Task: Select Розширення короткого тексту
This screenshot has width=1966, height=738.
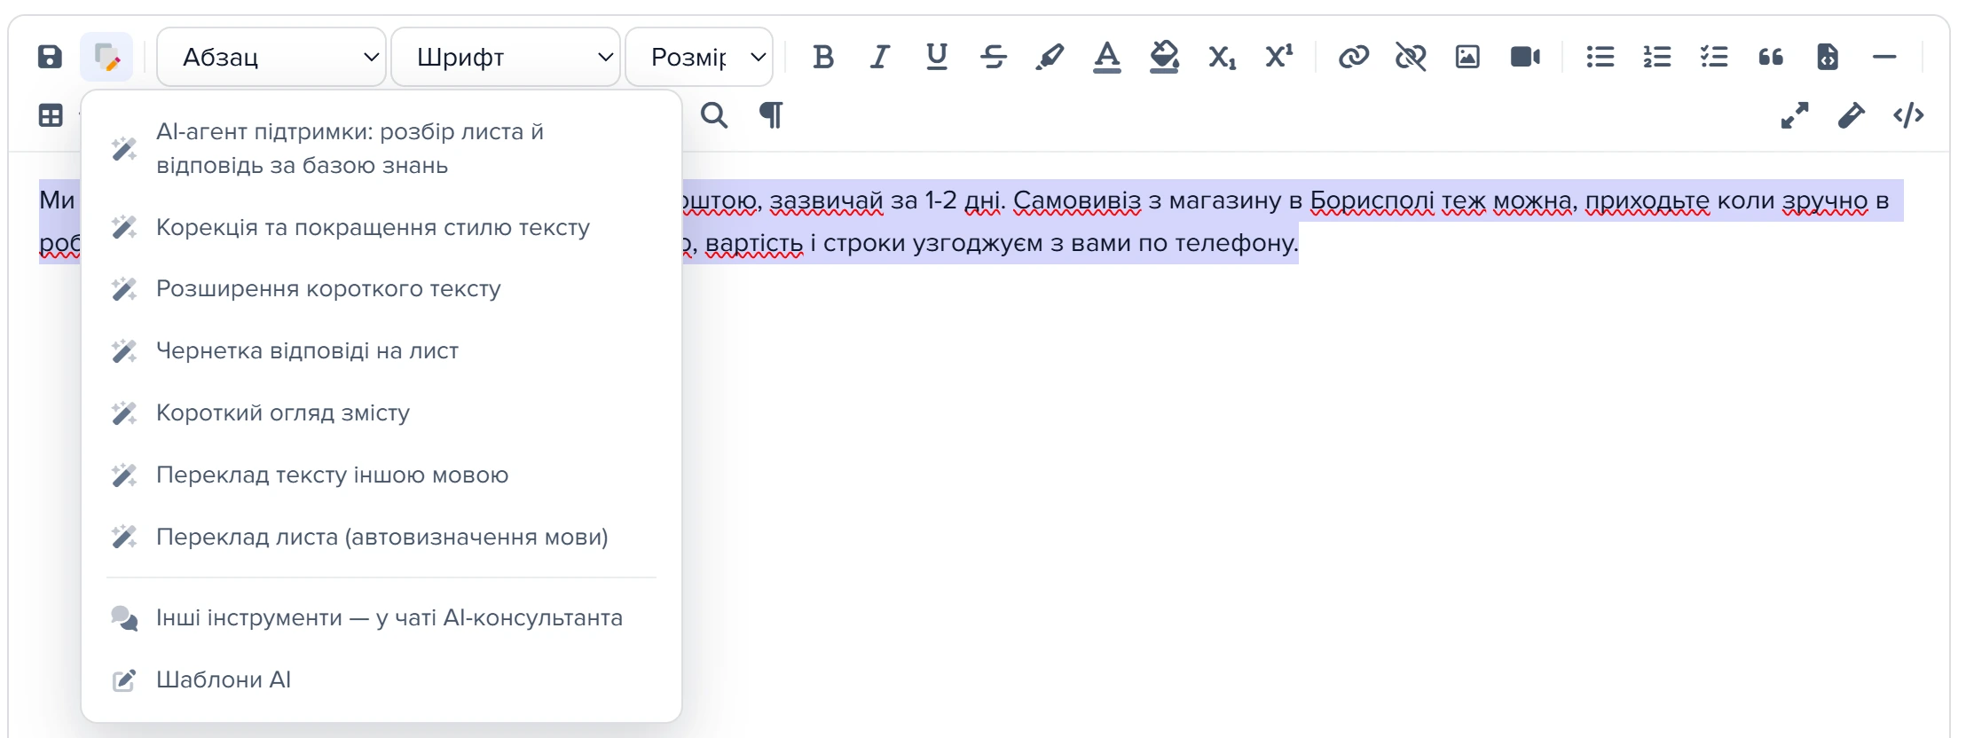Action: pos(381,289)
